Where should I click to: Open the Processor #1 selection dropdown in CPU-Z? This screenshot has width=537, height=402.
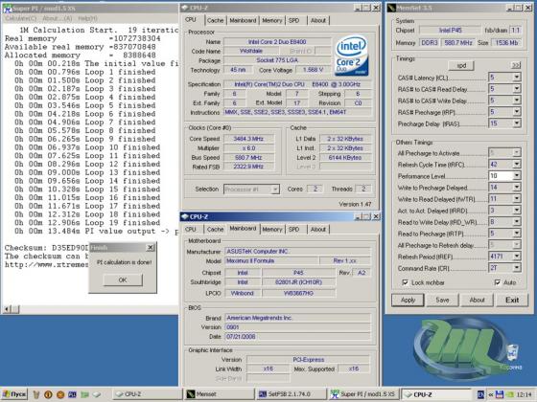pyautogui.click(x=275, y=190)
